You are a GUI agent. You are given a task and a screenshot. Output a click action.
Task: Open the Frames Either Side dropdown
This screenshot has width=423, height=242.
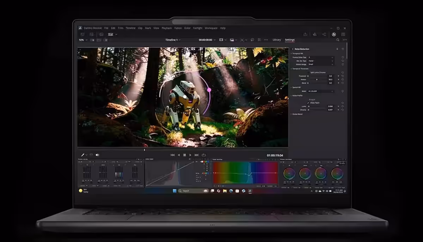(x=321, y=57)
